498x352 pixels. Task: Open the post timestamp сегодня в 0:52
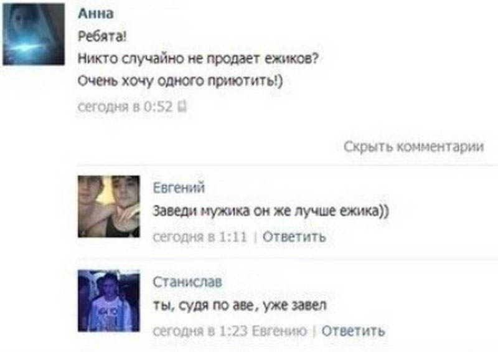tap(125, 106)
